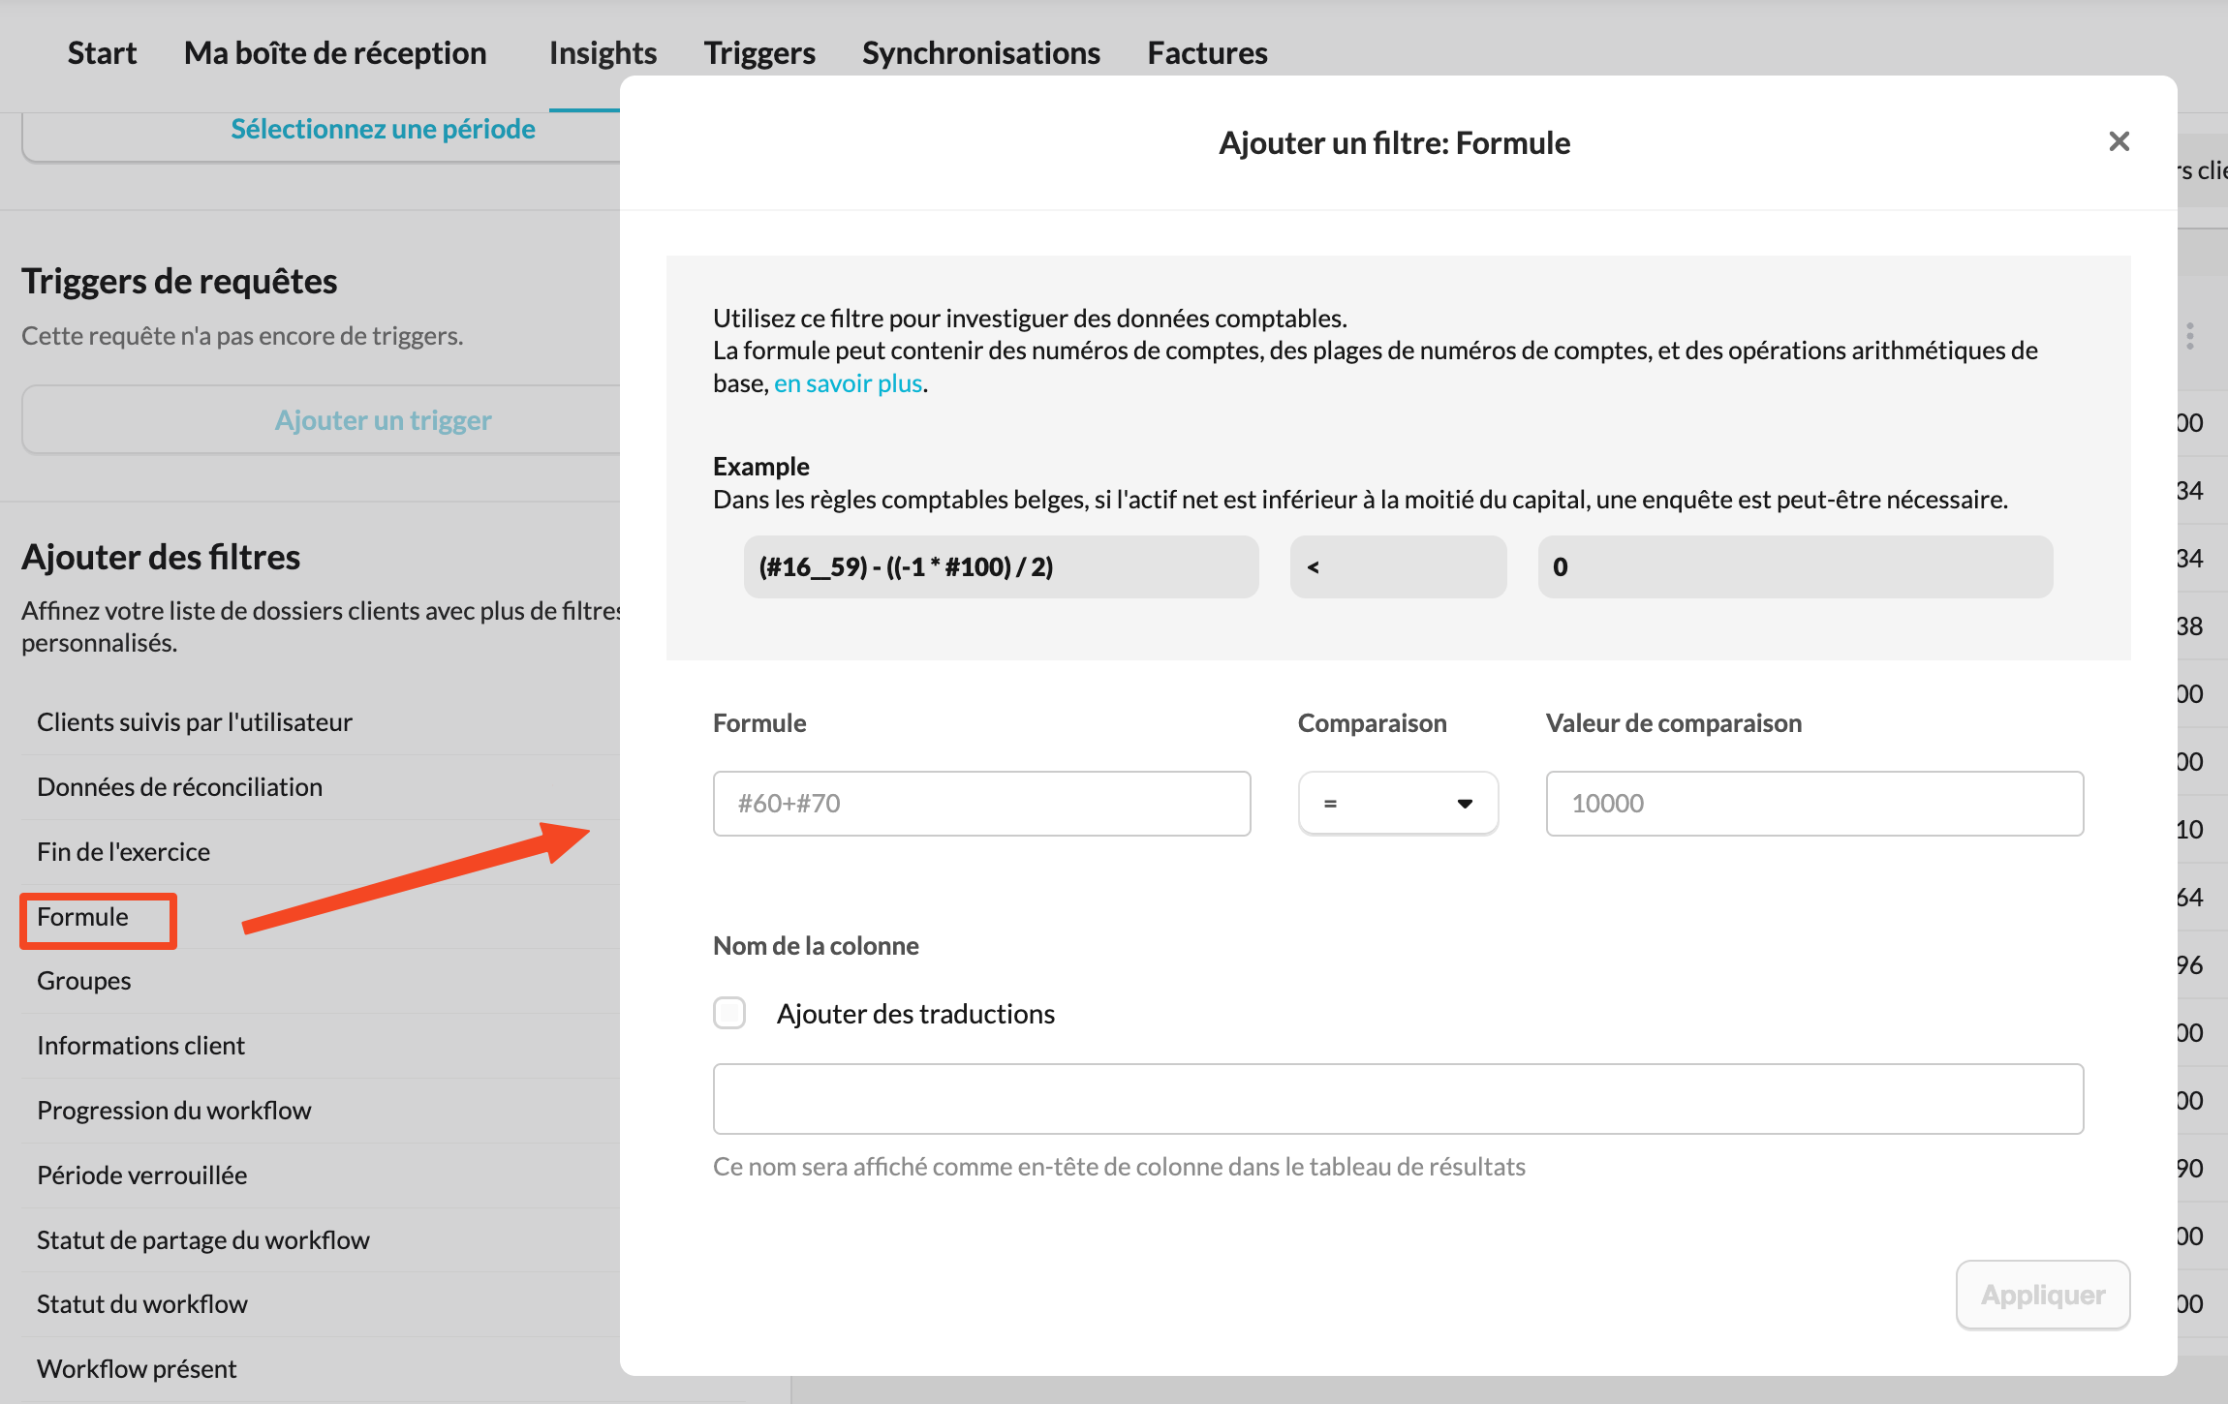Screen dimensions: 2228x1404
Task: Click Sélectionnez une période button
Action: click(x=383, y=129)
